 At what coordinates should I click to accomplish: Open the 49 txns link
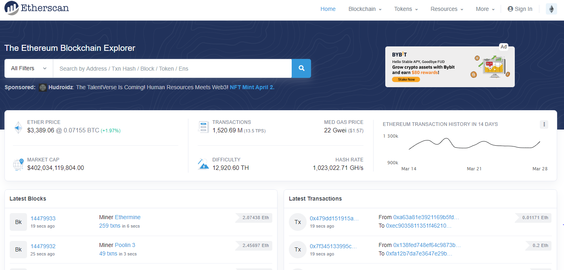click(x=108, y=253)
